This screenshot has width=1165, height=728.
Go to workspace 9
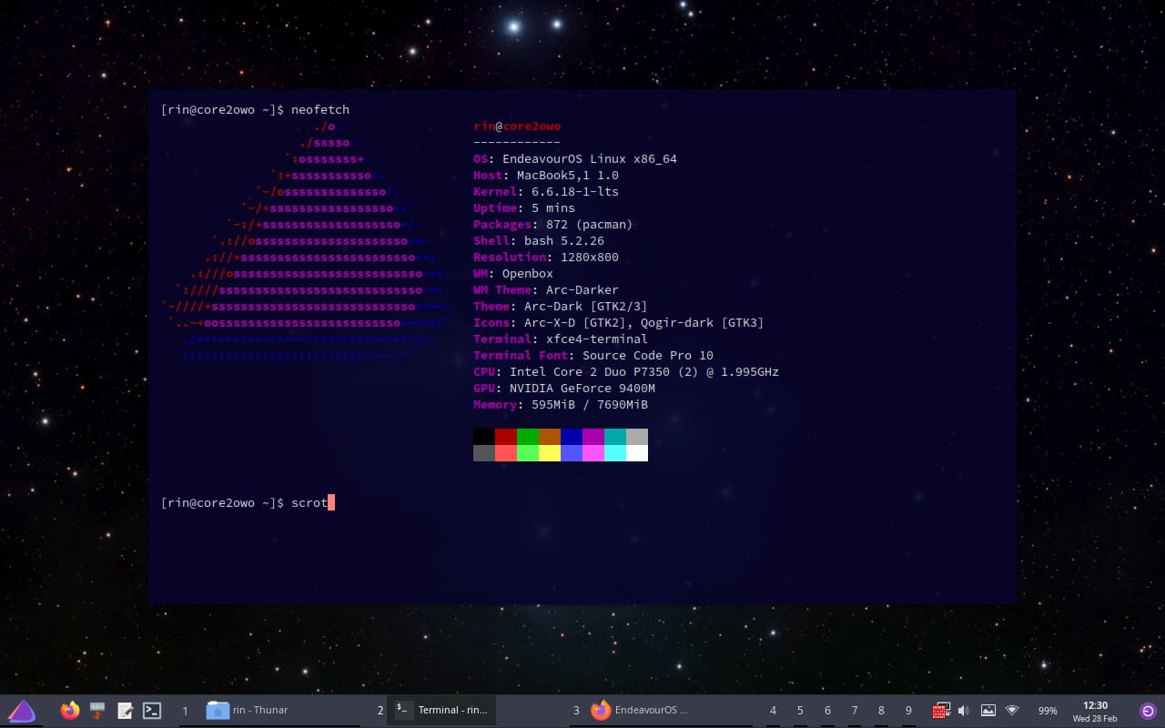pos(908,711)
